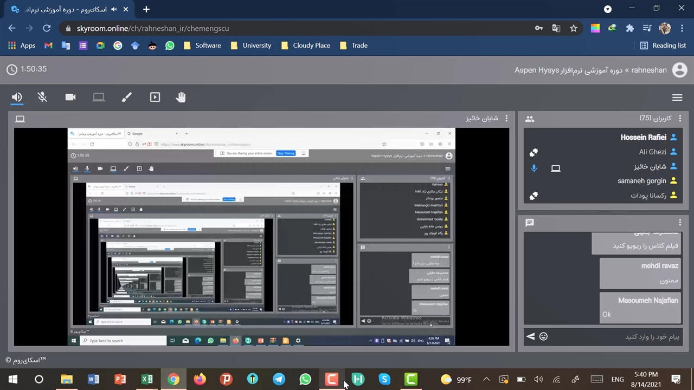The image size is (694, 390).
Task: Open the media player icon in toolbar
Action: (155, 97)
